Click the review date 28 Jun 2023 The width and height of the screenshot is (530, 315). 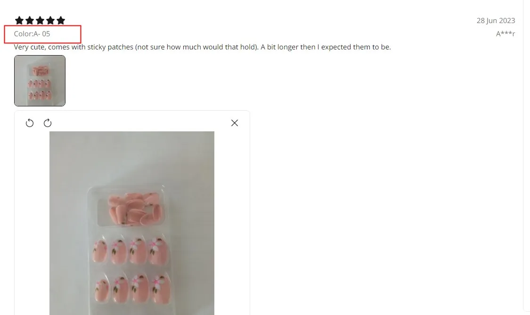[x=496, y=21]
